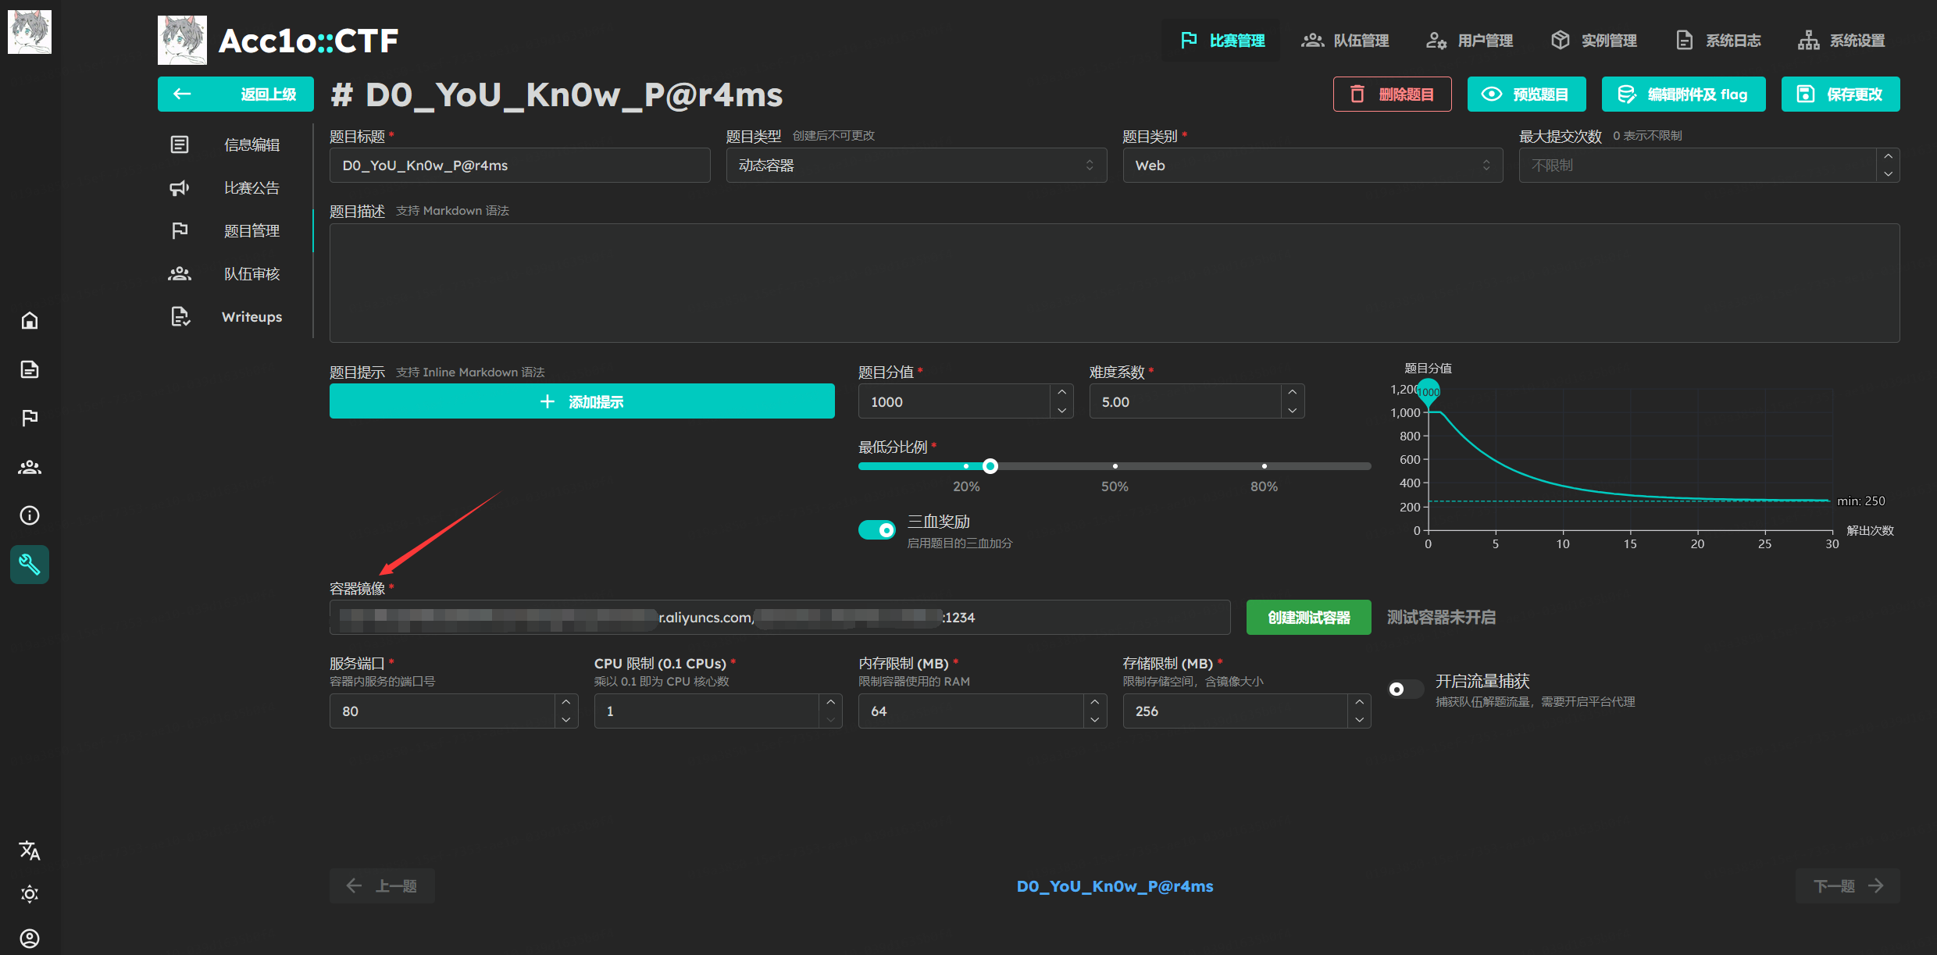This screenshot has height=955, width=1937.
Task: Open the 系统日志 top menu tab
Action: tap(1718, 41)
